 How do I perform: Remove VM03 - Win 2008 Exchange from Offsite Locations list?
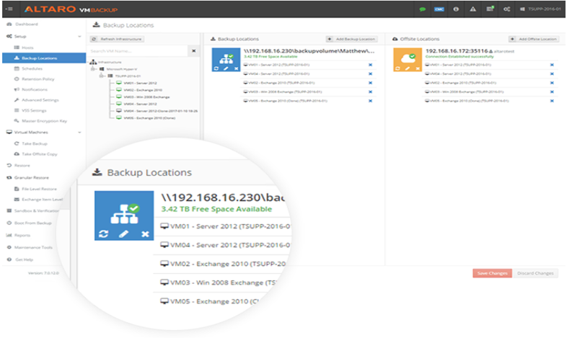pos(552,92)
